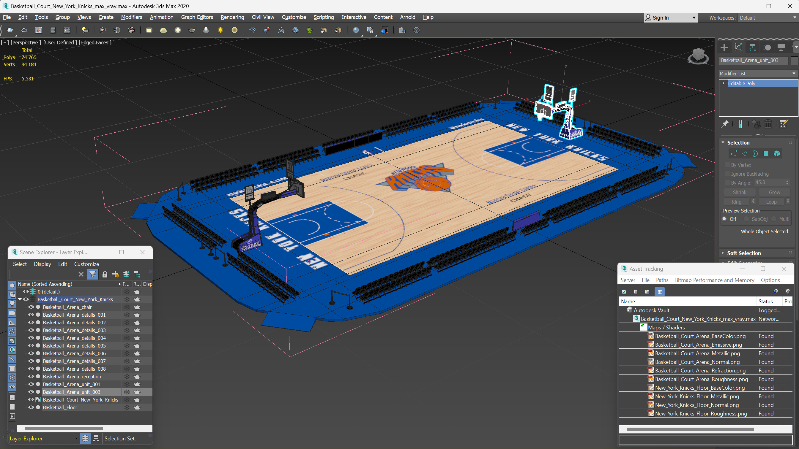Click the Pin Stack icon under the modifier stack
The width and height of the screenshot is (799, 449).
tap(724, 124)
